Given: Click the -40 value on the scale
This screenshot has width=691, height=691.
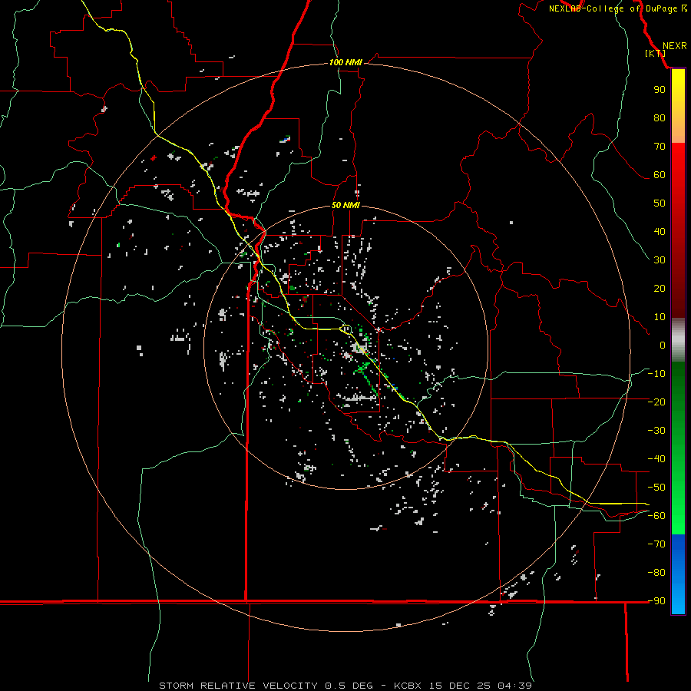Looking at the screenshot, I should pyautogui.click(x=656, y=459).
